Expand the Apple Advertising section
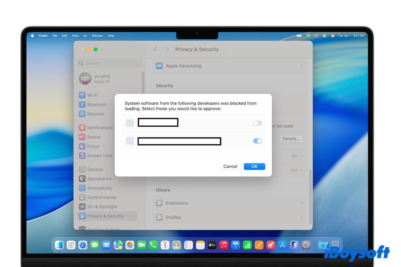Screen dimensions: 401x267 pyautogui.click(x=301, y=66)
